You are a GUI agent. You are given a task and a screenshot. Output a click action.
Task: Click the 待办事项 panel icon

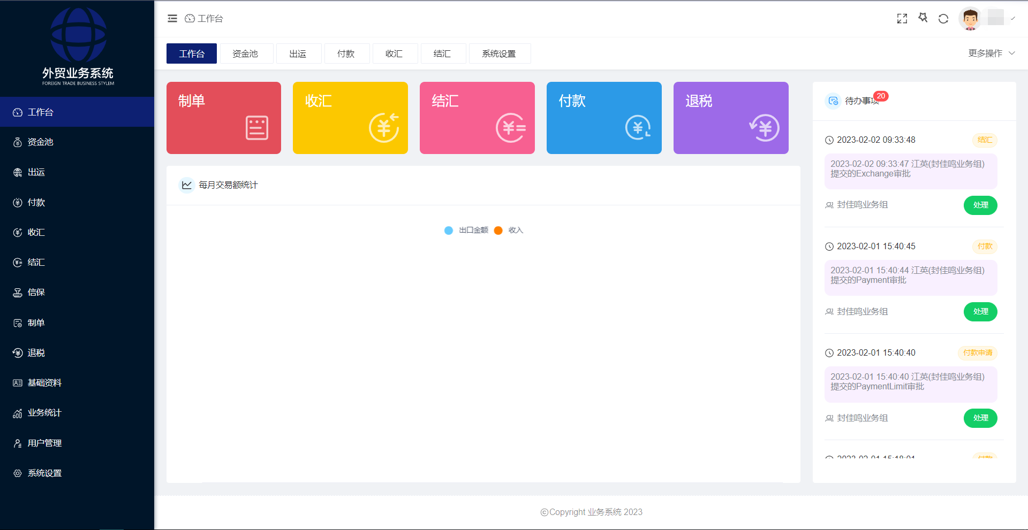[833, 101]
